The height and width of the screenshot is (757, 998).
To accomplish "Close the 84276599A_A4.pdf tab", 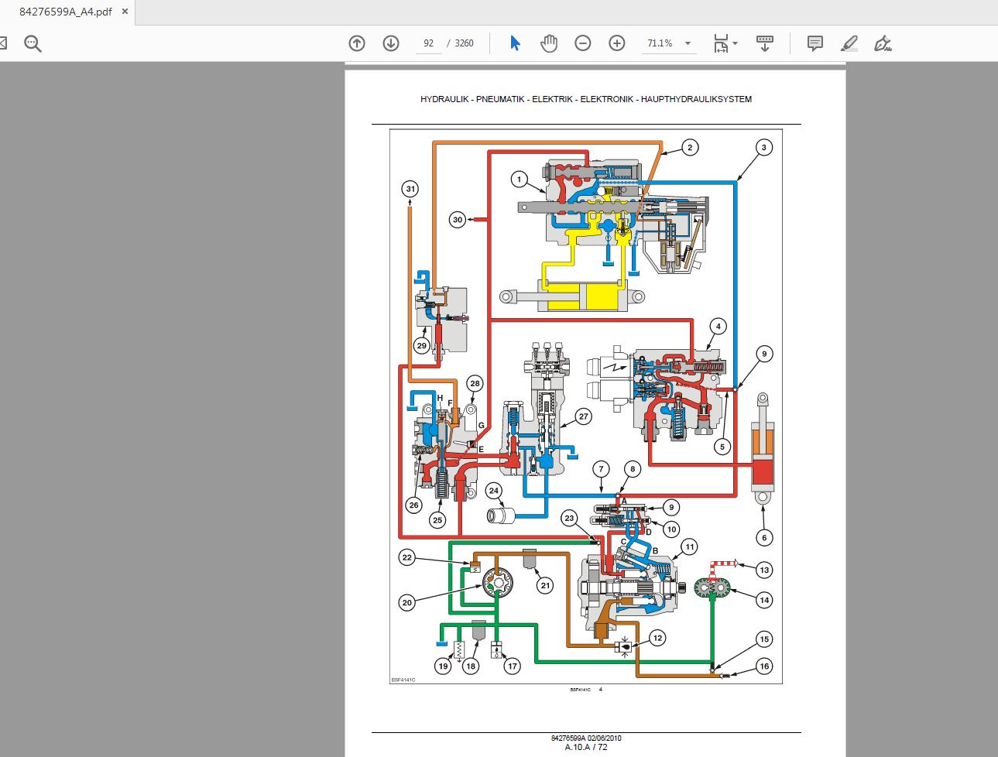I will tap(126, 12).
